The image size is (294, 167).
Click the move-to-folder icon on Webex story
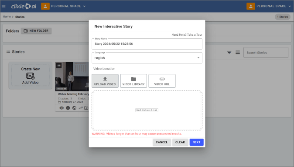click(86, 108)
